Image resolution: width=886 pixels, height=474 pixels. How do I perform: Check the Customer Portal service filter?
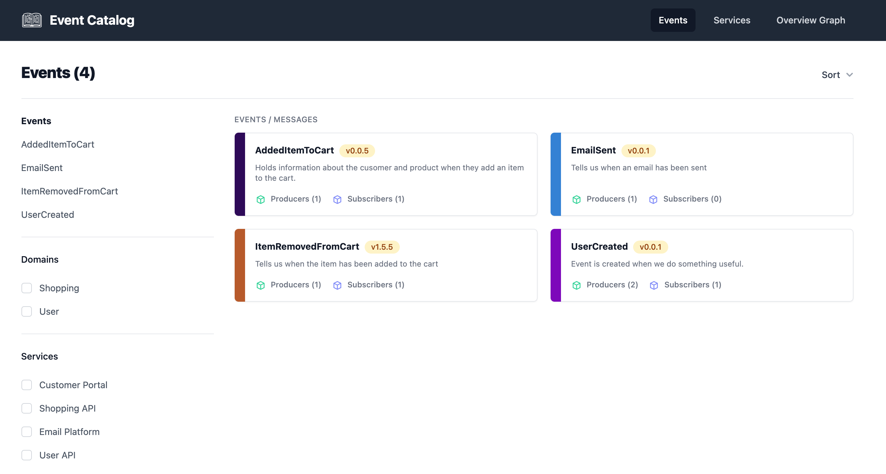26,385
